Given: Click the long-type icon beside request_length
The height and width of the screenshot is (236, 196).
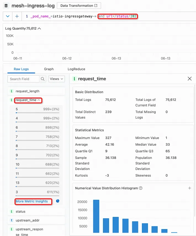Looking at the screenshot, I should [11, 91].
